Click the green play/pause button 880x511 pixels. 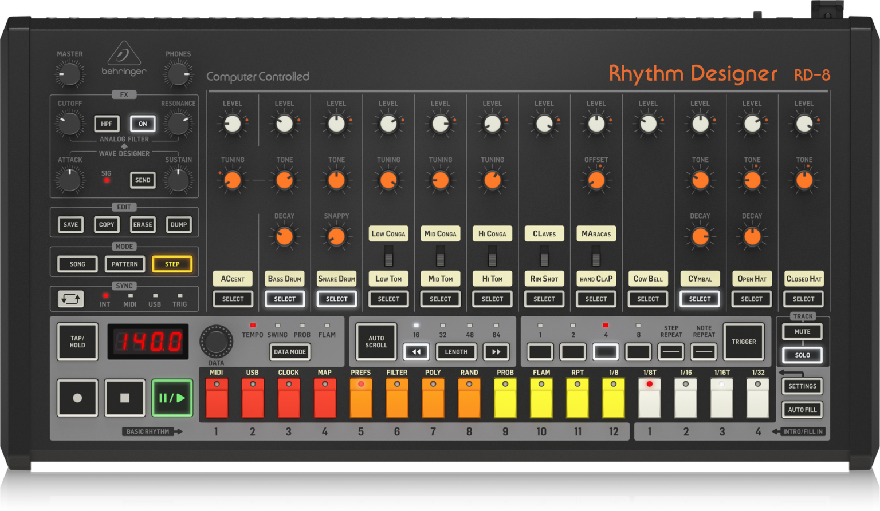pos(172,398)
